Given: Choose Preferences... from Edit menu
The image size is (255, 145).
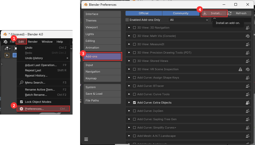Looking at the screenshot, I should coord(43,109).
